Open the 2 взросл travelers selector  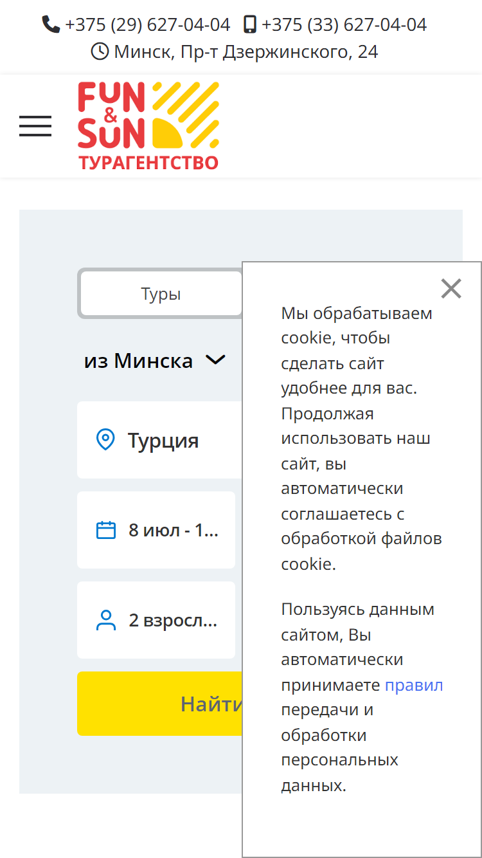156,620
